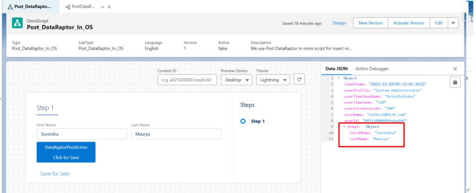Select the Data JSON tab

point(337,69)
